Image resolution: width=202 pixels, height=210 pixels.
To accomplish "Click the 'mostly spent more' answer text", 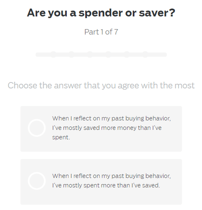I will pyautogui.click(x=111, y=181).
